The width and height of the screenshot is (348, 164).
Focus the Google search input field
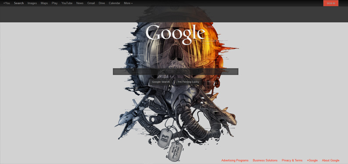point(176,71)
